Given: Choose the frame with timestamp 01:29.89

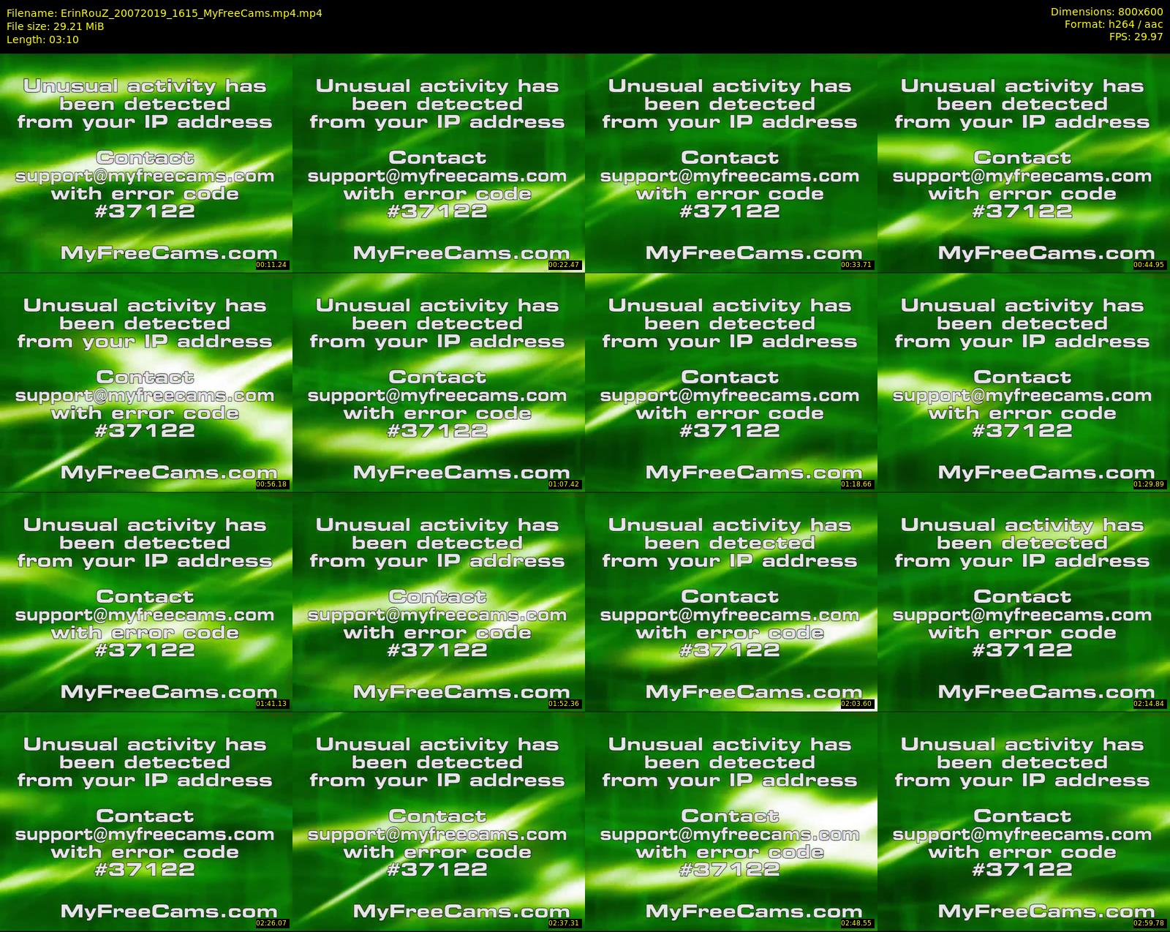Looking at the screenshot, I should click(x=1024, y=383).
